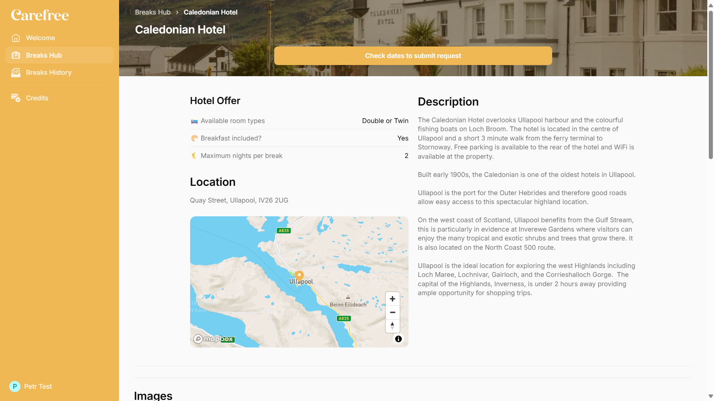
Task: Click the Petr Test avatar icon
Action: click(15, 387)
